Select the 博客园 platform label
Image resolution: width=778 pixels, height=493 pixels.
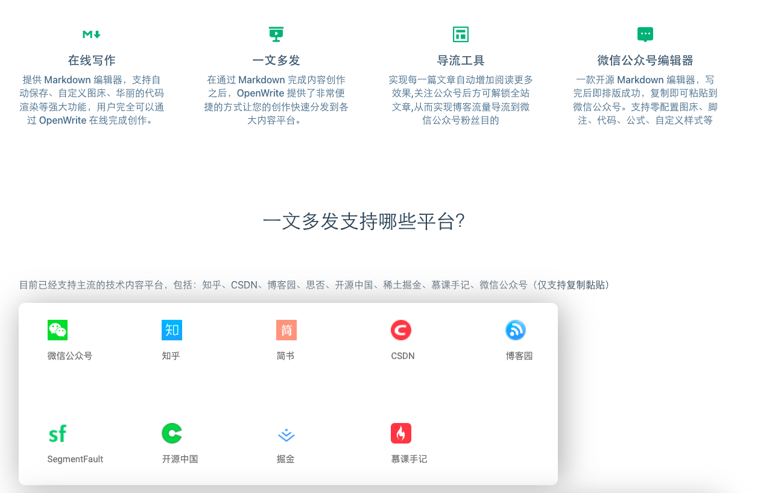(x=519, y=356)
